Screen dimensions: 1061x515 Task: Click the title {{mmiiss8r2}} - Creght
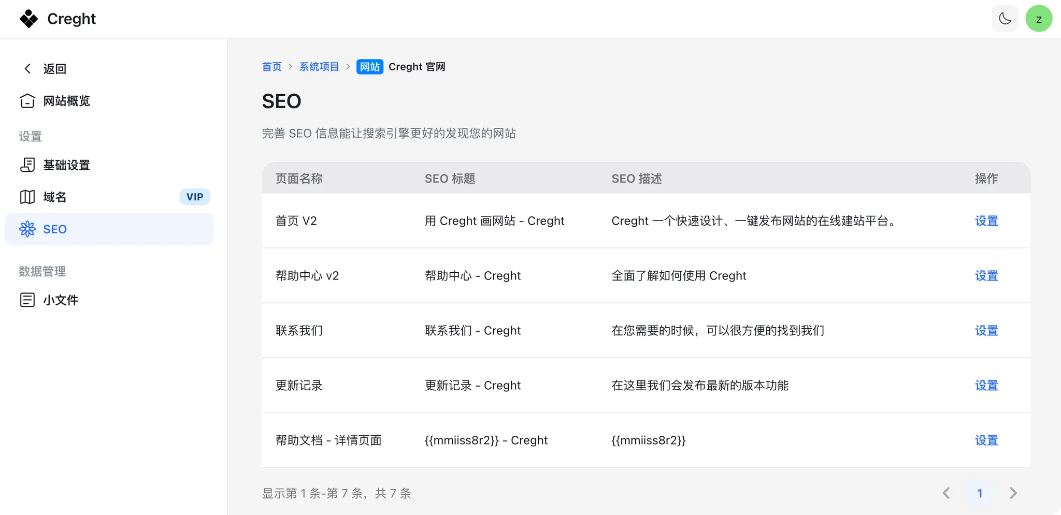click(486, 440)
